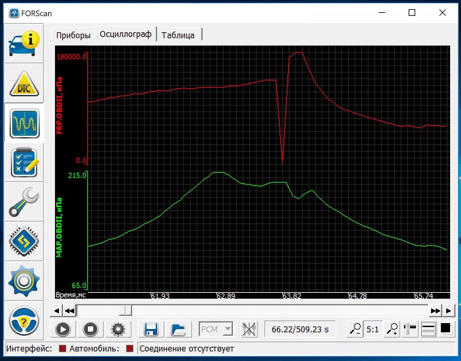Click the 180000.0 red scale value
Screen dimensions: 461x361
pos(71,57)
